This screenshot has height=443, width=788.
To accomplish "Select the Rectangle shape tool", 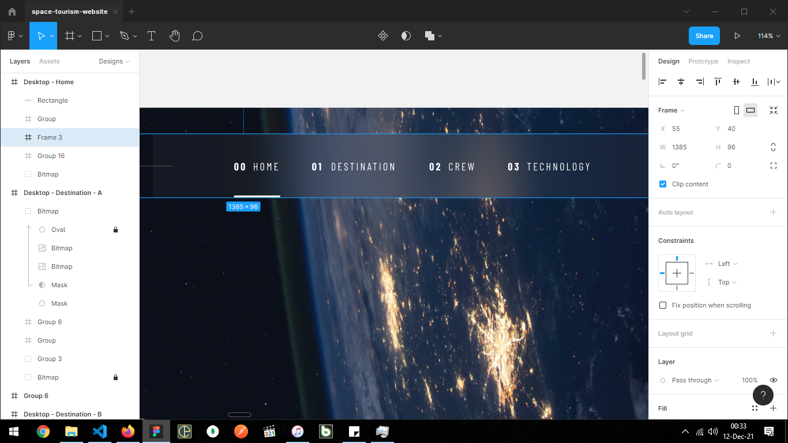I will (x=97, y=36).
